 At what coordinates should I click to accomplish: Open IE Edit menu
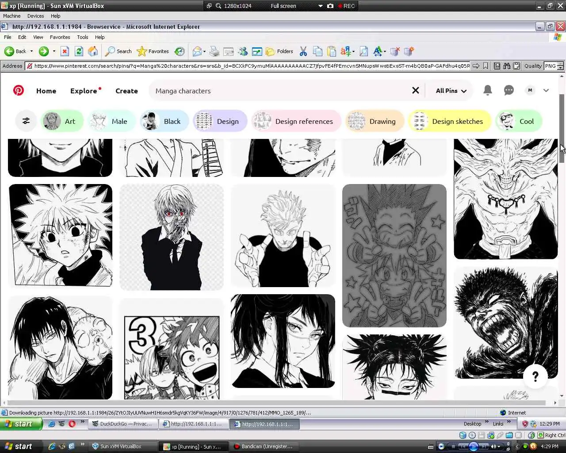tap(22, 37)
